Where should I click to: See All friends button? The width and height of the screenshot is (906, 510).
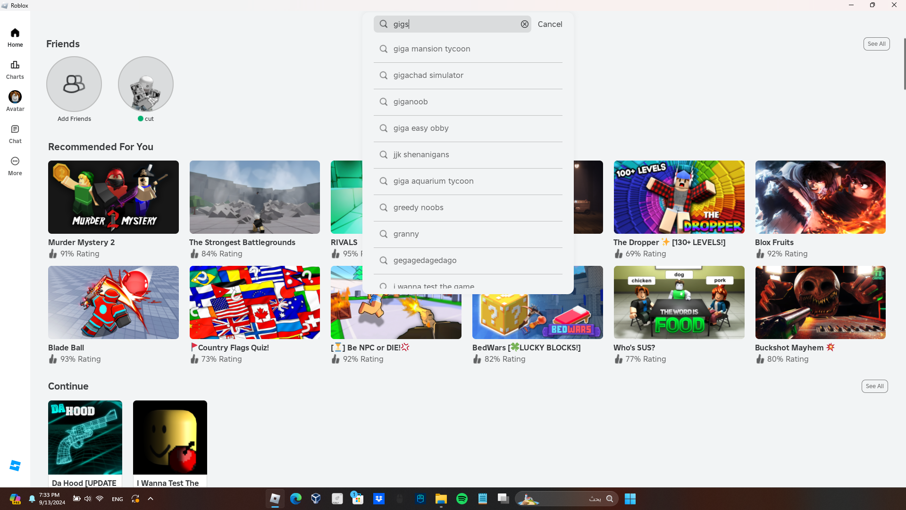pyautogui.click(x=876, y=44)
